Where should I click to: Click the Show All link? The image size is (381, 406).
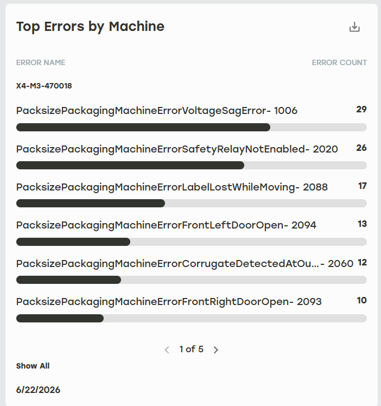(x=33, y=366)
